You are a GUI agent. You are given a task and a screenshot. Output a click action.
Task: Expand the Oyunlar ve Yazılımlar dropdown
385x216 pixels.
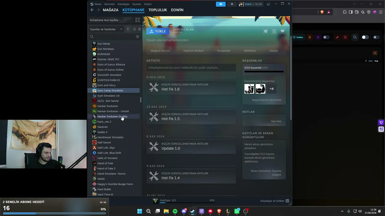(106, 29)
